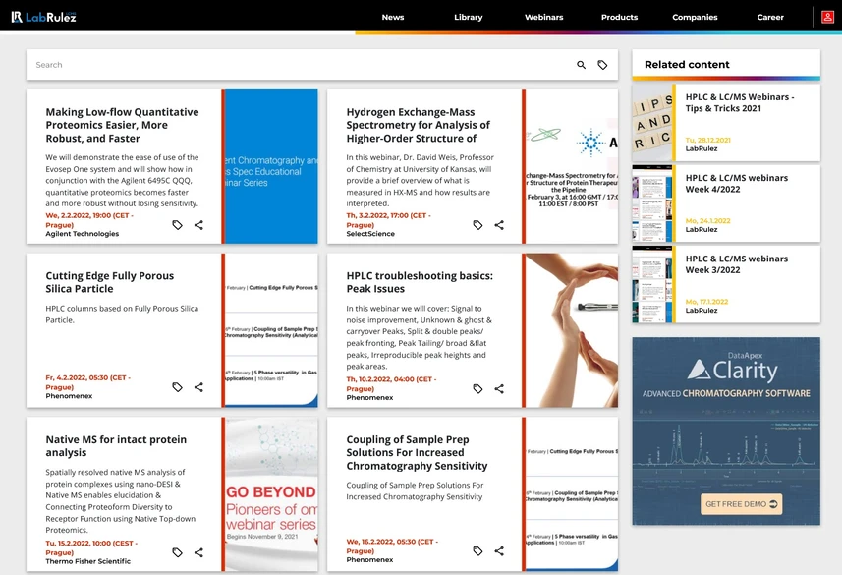This screenshot has height=575, width=842.
Task: Click tag icon on Native MS card
Action: point(177,552)
